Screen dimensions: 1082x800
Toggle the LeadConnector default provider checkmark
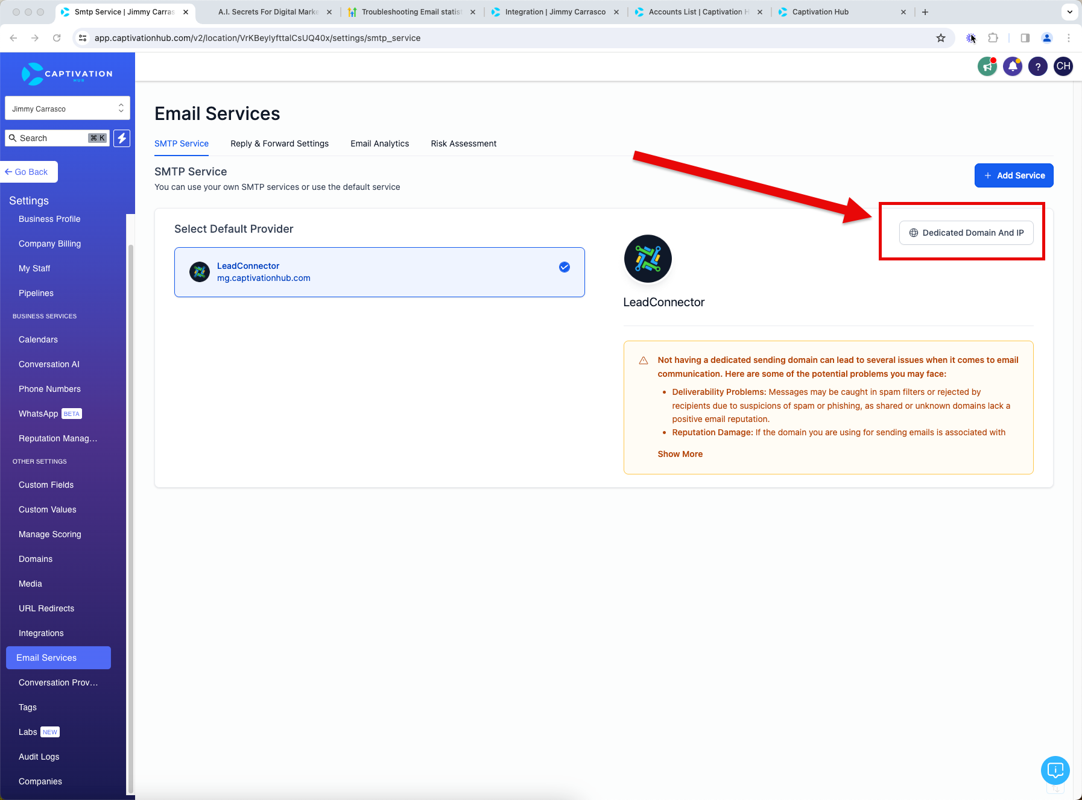click(x=565, y=267)
